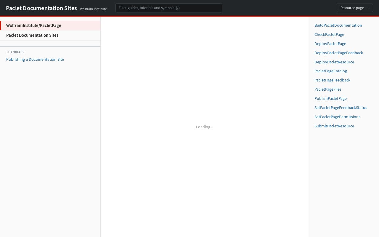Click the Paclet Documentation Sites header title
The width and height of the screenshot is (379, 237).
(41, 8)
